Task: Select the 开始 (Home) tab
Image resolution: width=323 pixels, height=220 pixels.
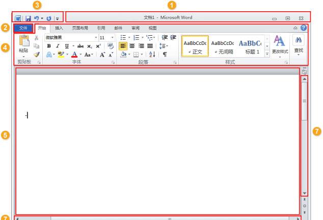Action: (x=42, y=28)
